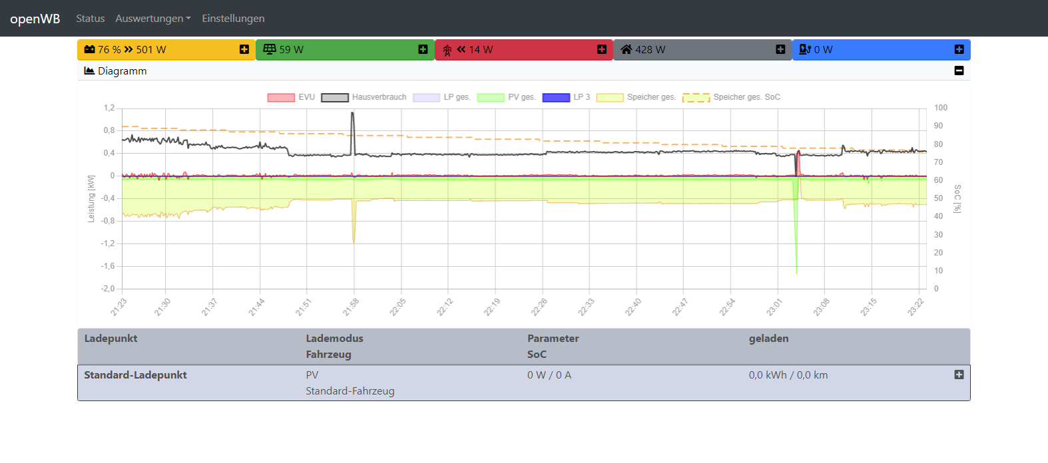The image size is (1048, 463).
Task: Click the solar panel icon
Action: coord(270,49)
